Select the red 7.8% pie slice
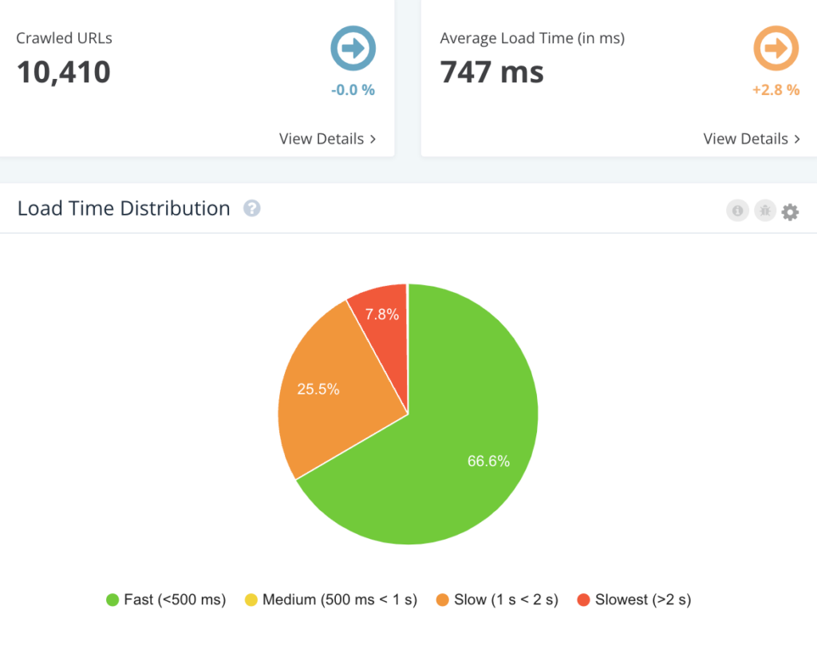The image size is (817, 657). [384, 323]
